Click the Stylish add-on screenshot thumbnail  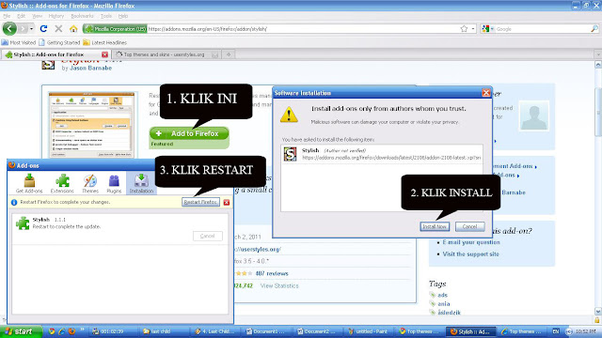coord(91,125)
